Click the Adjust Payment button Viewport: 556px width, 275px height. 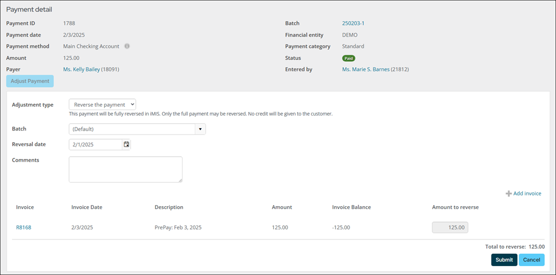(x=30, y=81)
